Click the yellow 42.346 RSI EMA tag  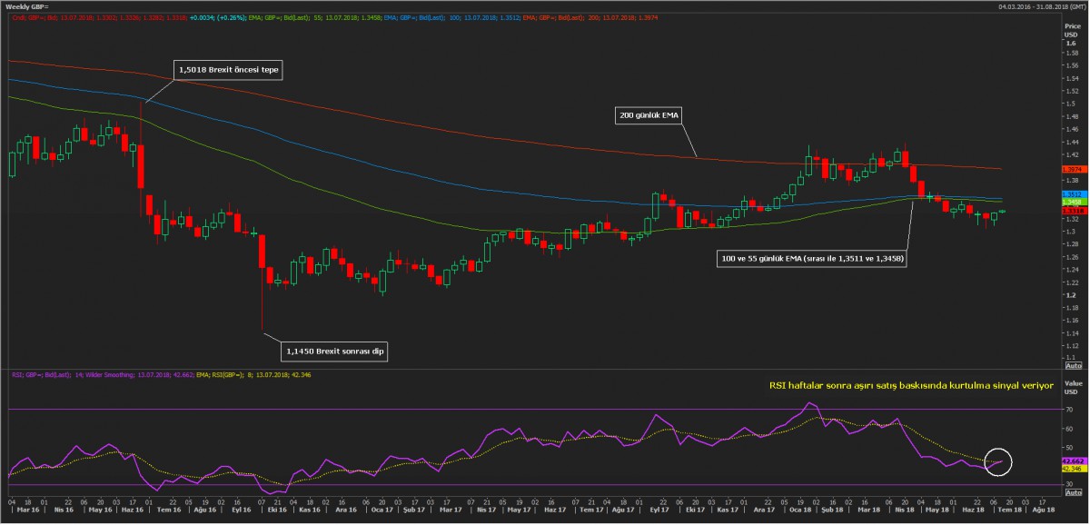click(1072, 468)
